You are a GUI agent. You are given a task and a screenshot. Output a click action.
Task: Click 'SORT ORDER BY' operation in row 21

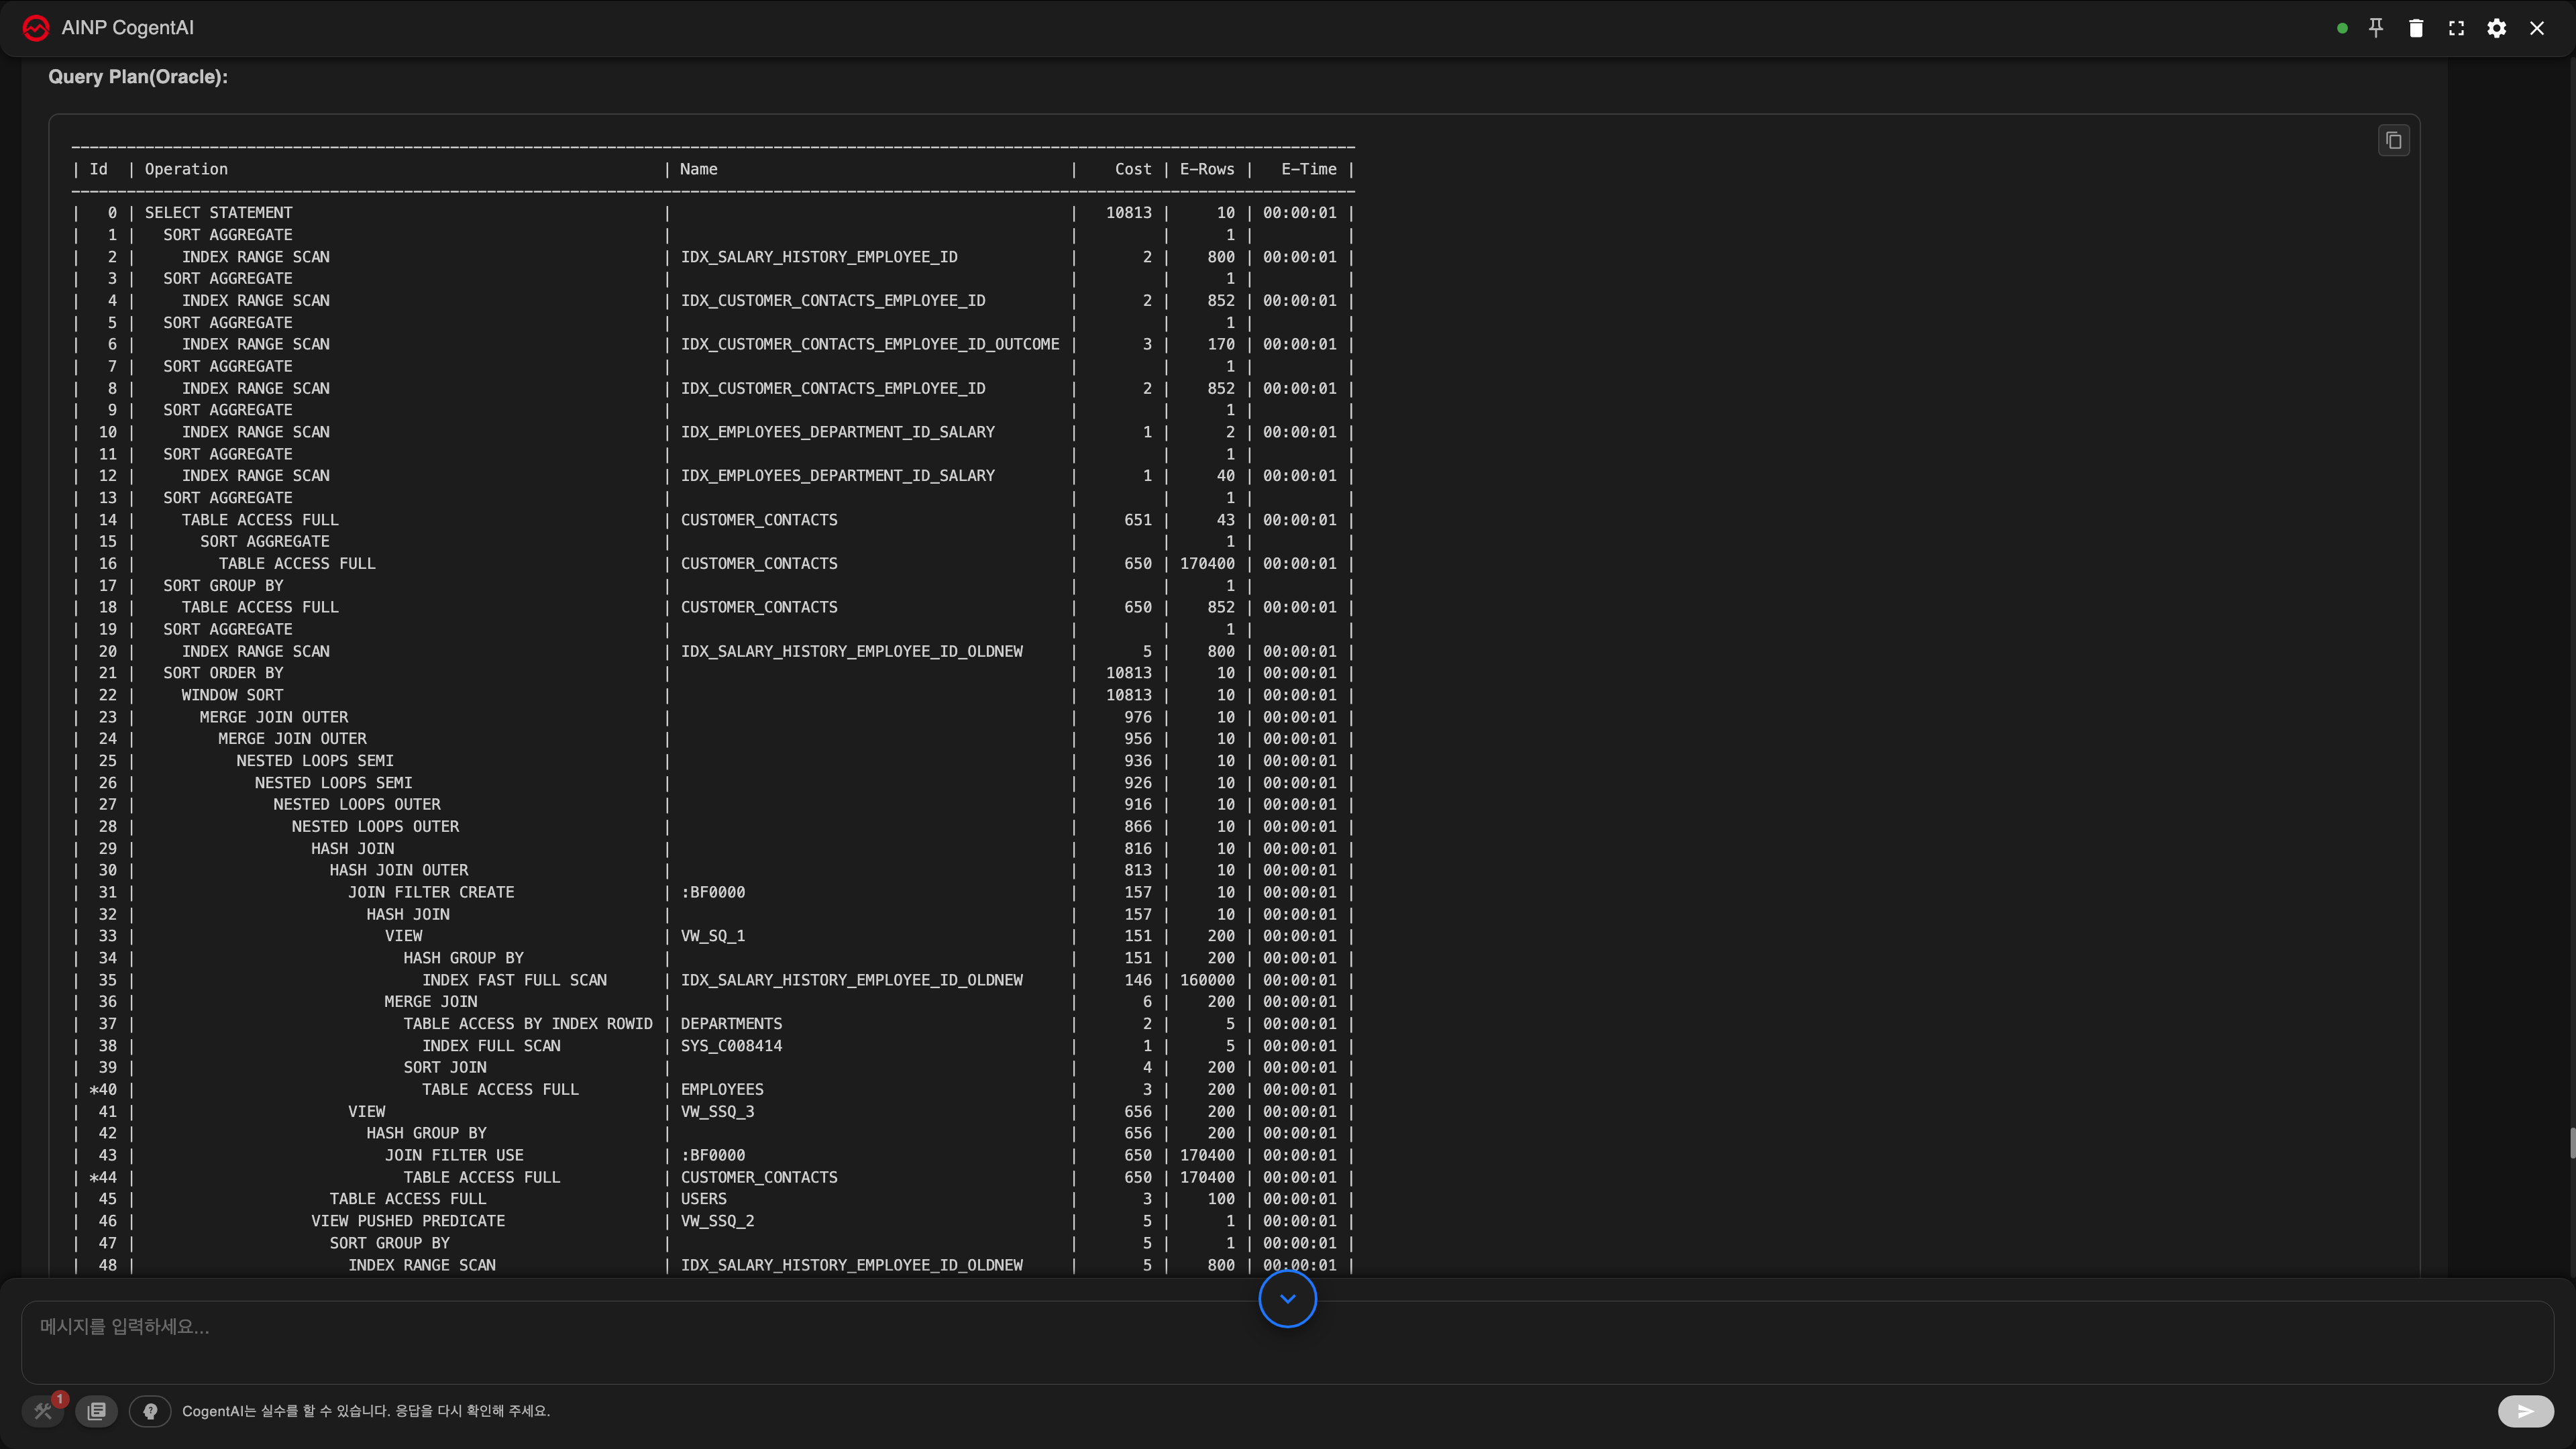coord(223,673)
